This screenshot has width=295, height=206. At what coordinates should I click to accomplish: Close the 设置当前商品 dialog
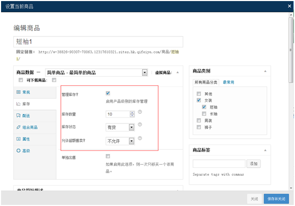[x=290, y=6]
